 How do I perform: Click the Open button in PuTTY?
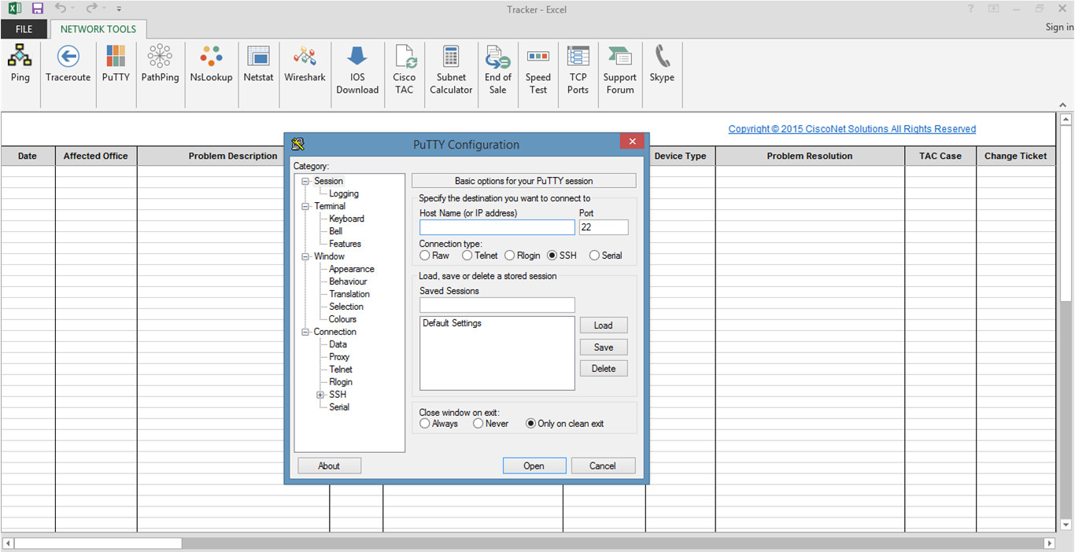(x=534, y=466)
